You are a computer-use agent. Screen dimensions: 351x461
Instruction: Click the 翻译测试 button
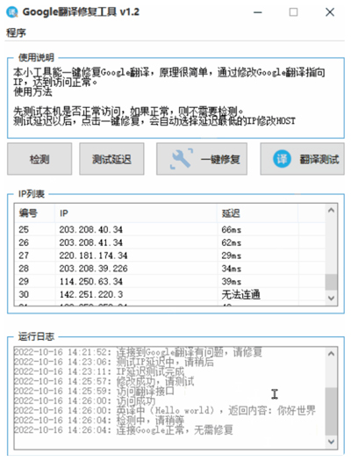[x=302, y=159]
